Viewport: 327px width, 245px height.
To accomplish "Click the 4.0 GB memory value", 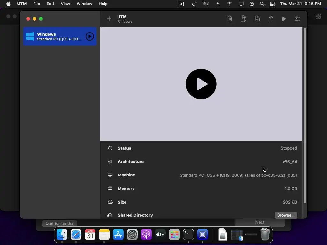I will [291, 189].
